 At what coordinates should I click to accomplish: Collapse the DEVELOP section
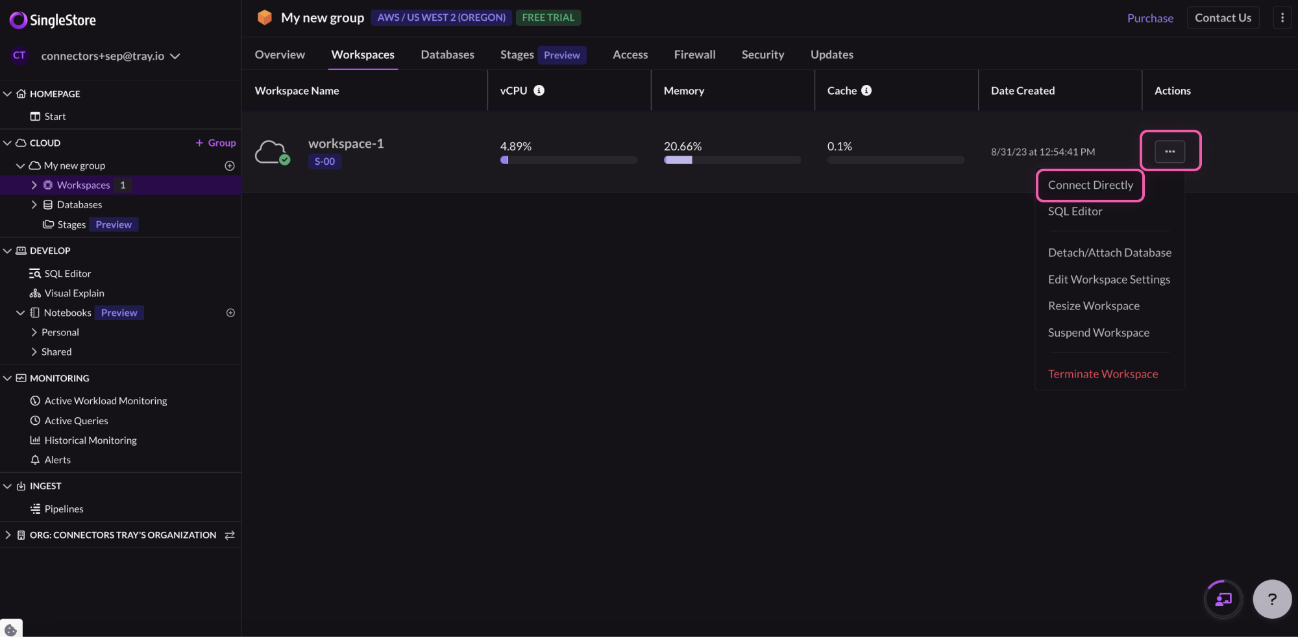8,250
